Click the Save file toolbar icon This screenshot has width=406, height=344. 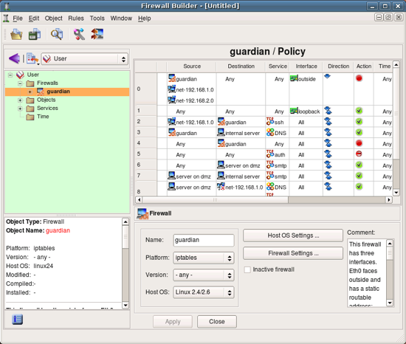click(35, 34)
